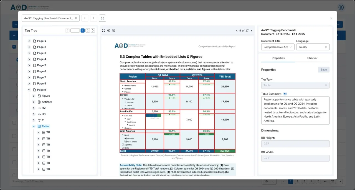Screen dimensions: 355x190
Task: Play the Table Summary speaker icon
Action: (x=285, y=94)
